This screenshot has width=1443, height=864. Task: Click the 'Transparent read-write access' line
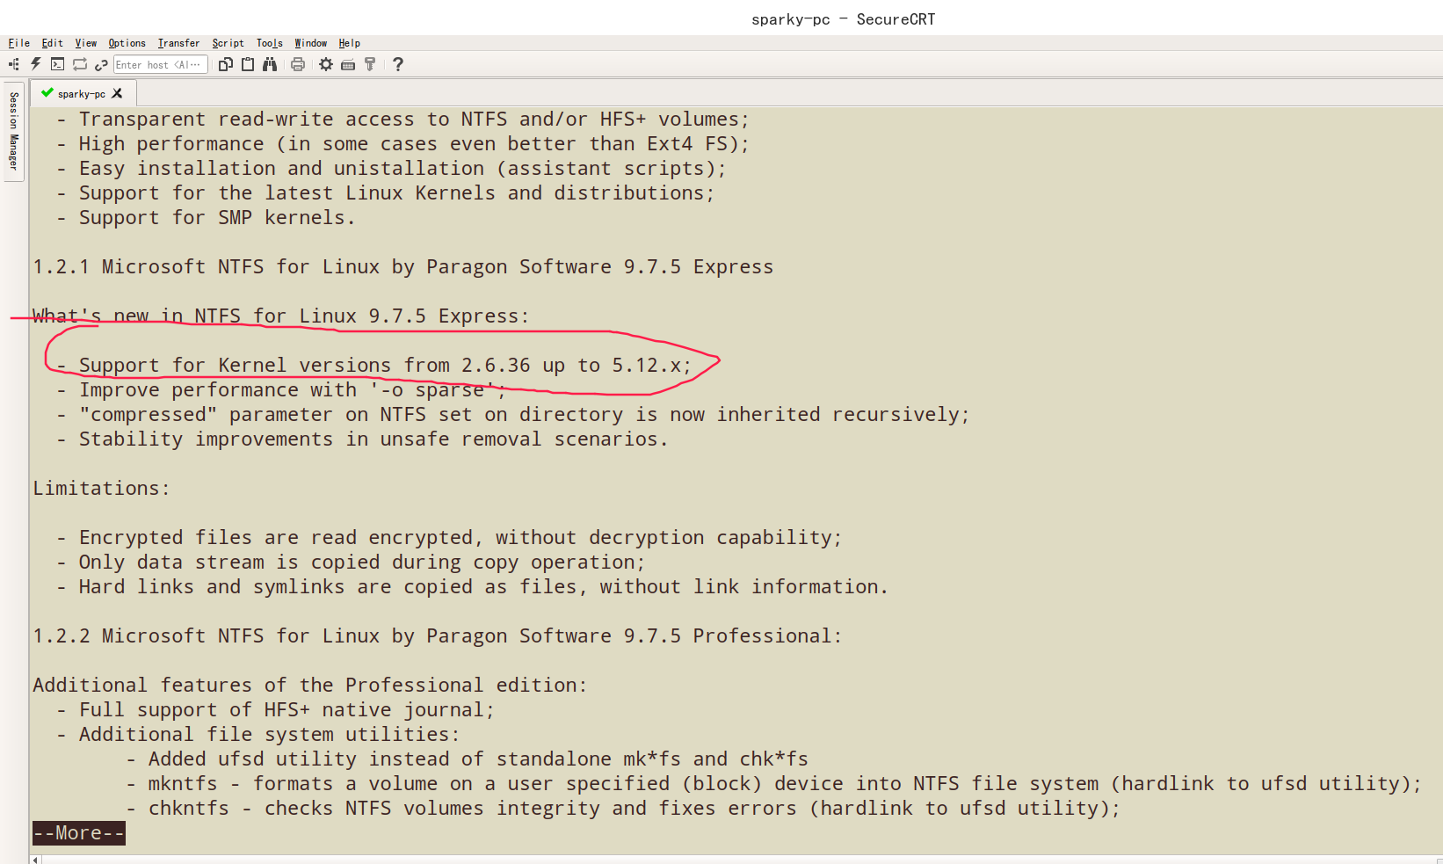pos(402,120)
